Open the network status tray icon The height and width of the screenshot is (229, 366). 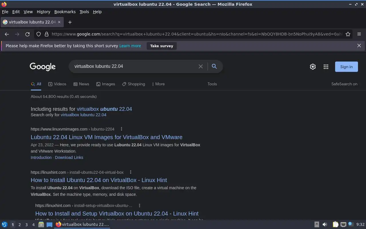pos(343,224)
